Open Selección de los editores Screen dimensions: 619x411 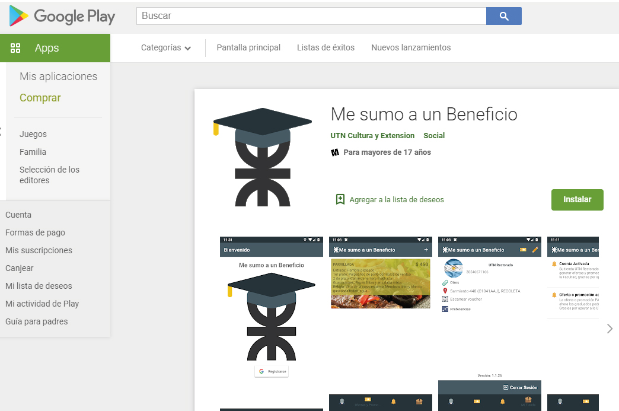tap(49, 175)
